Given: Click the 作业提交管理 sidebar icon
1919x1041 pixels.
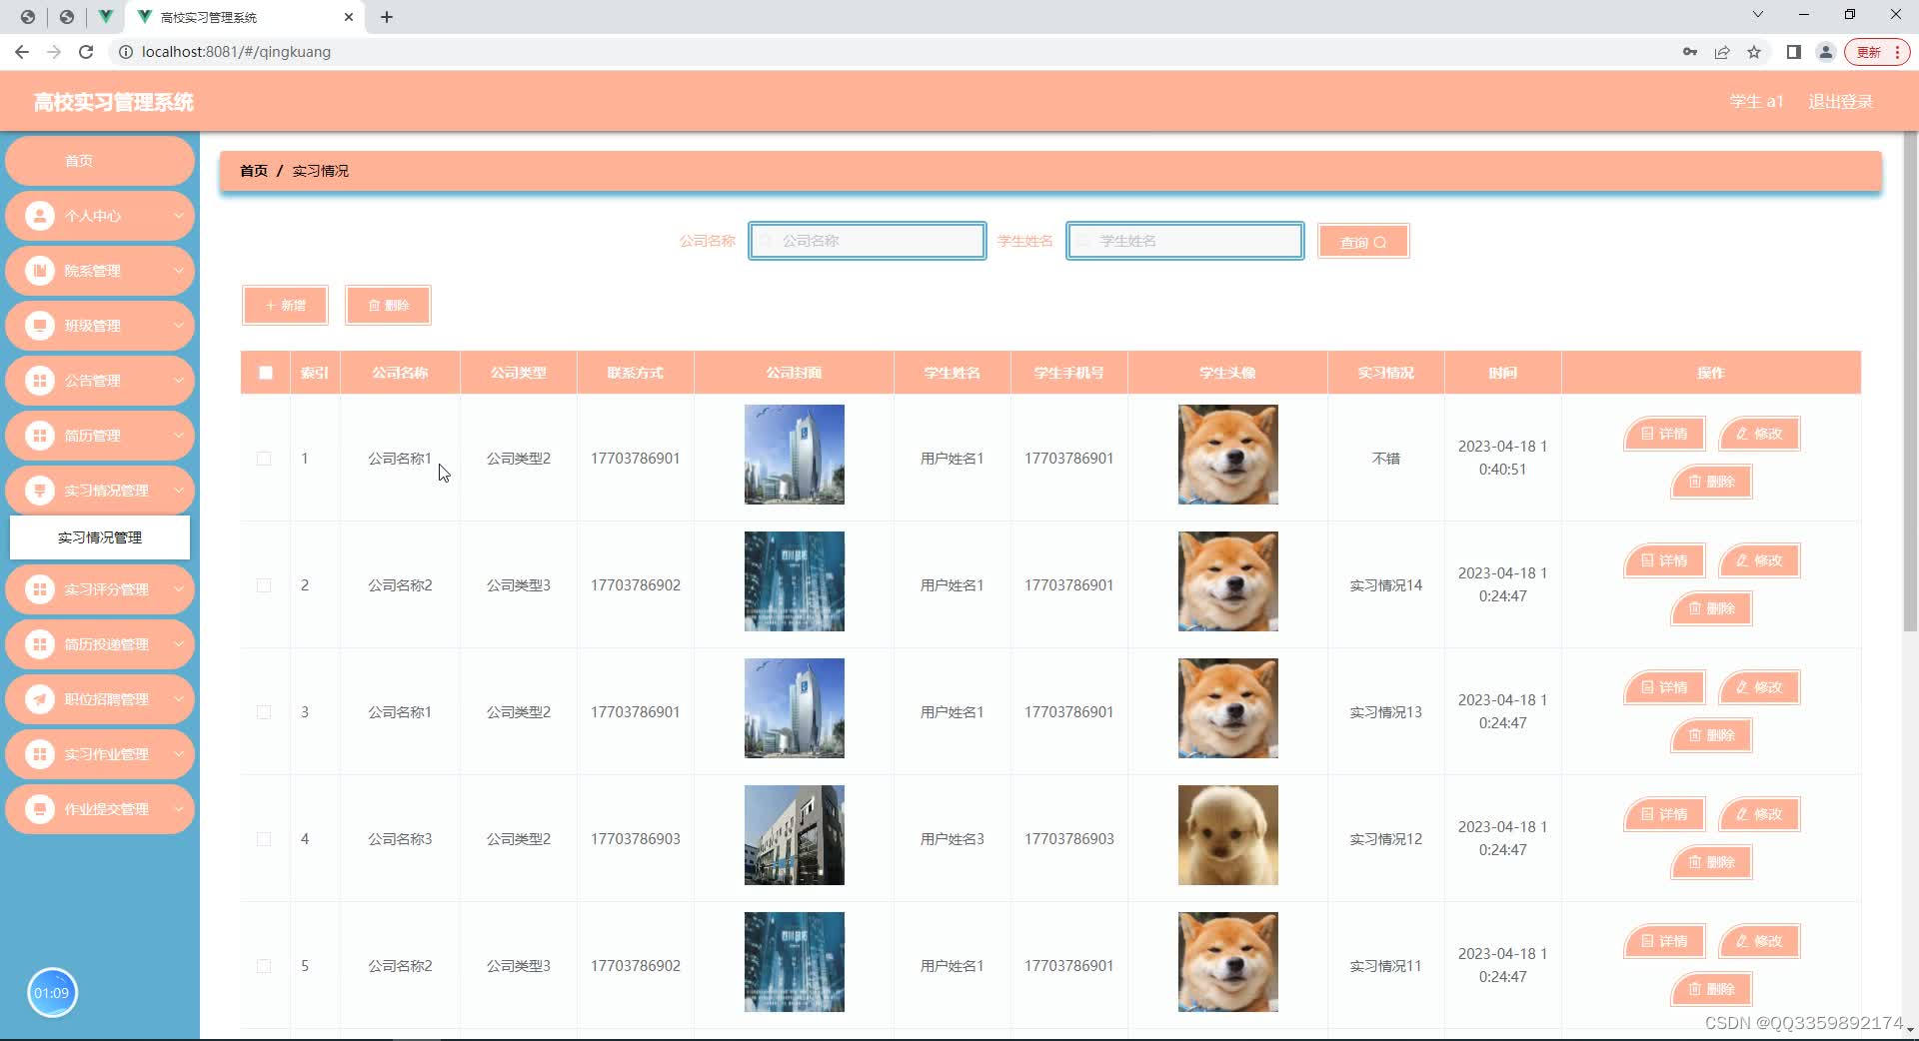Looking at the screenshot, I should click(x=40, y=809).
